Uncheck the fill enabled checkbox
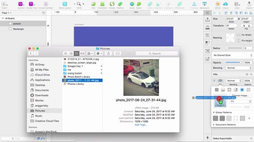 click(x=214, y=80)
